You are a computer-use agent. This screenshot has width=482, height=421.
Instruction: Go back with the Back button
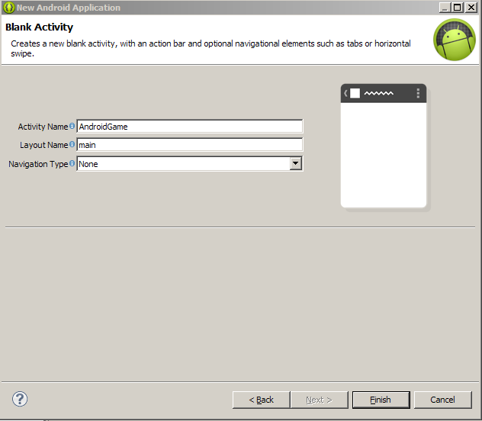coord(261,400)
